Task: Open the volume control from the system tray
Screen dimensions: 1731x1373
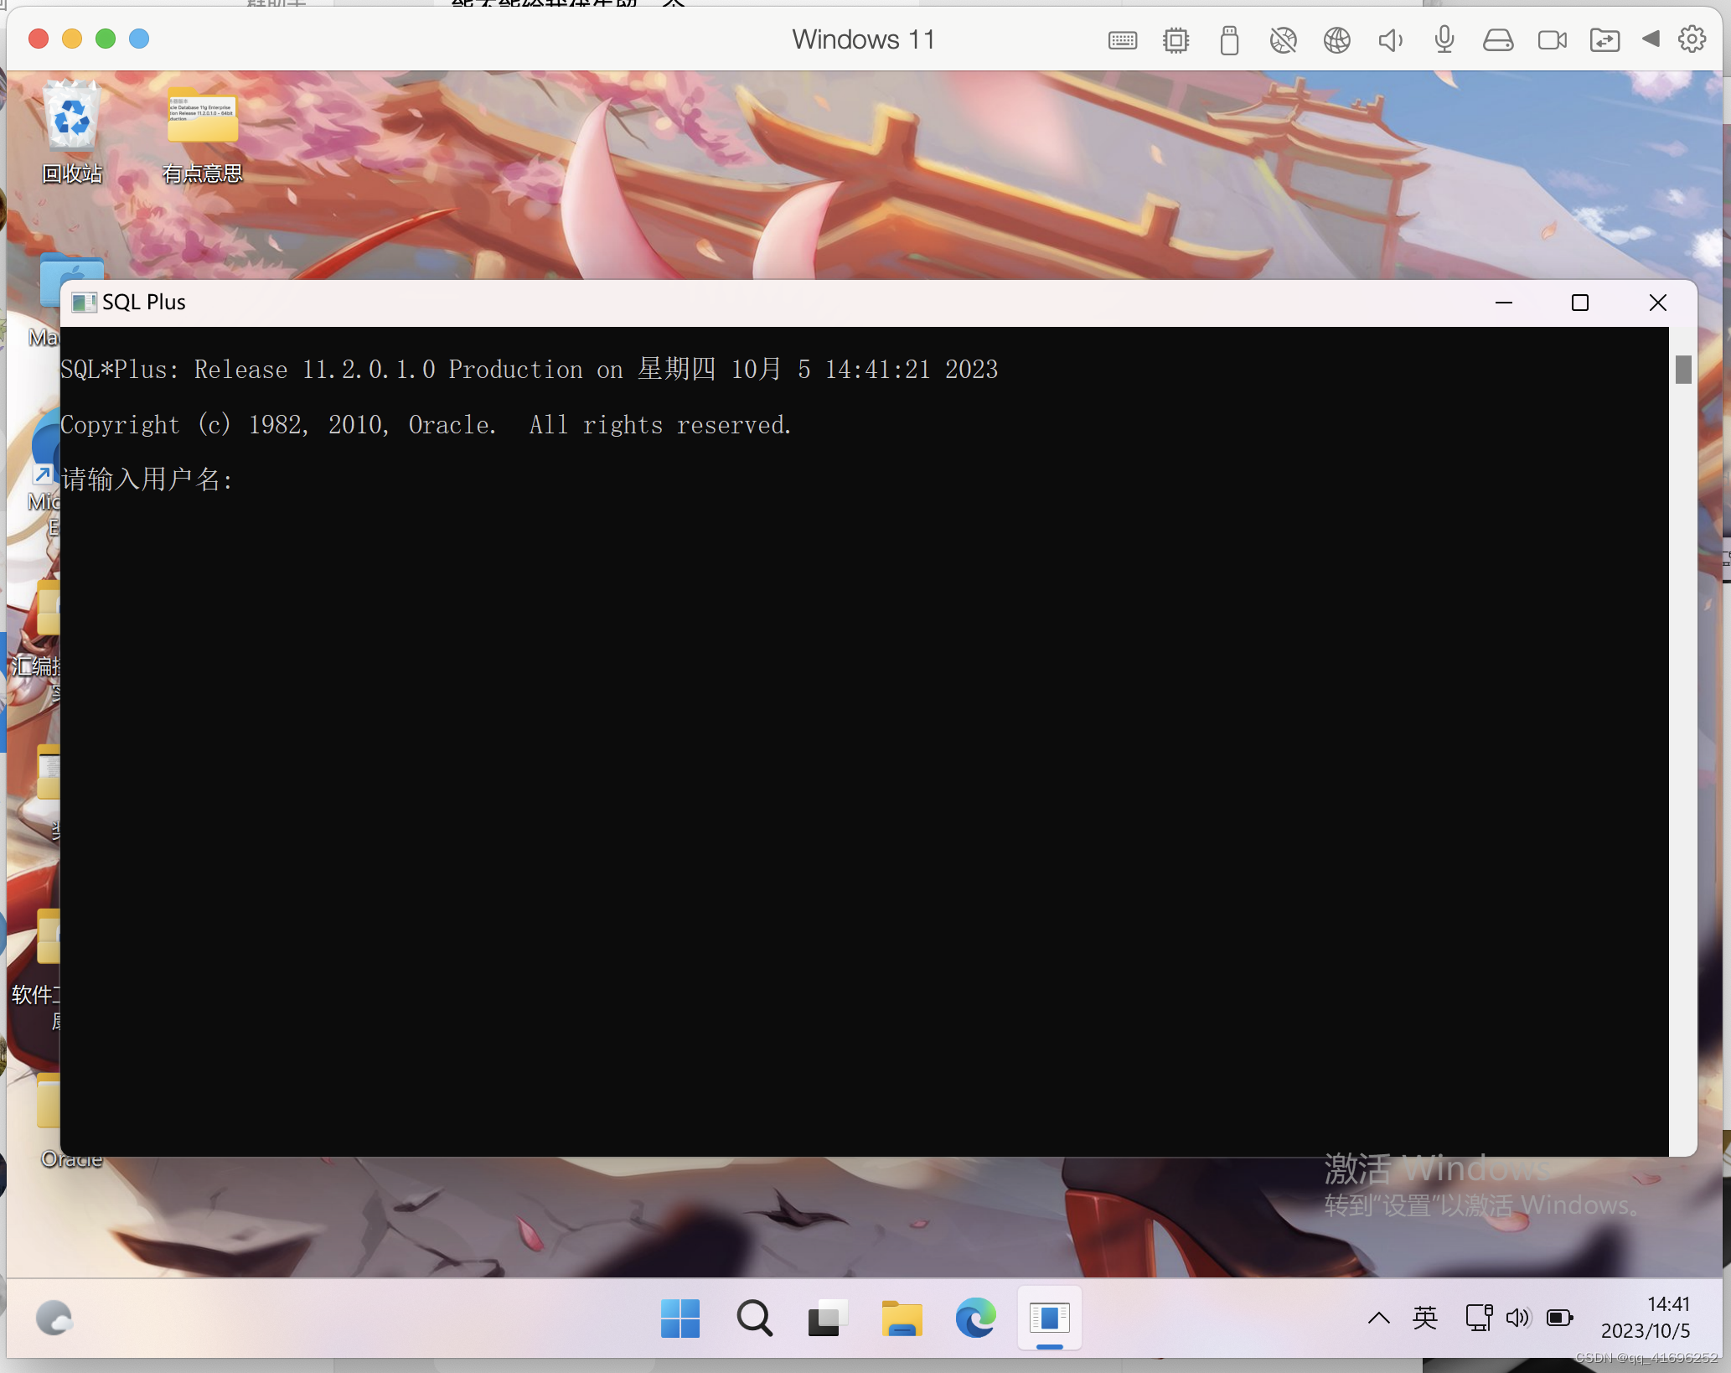Action: tap(1518, 1318)
